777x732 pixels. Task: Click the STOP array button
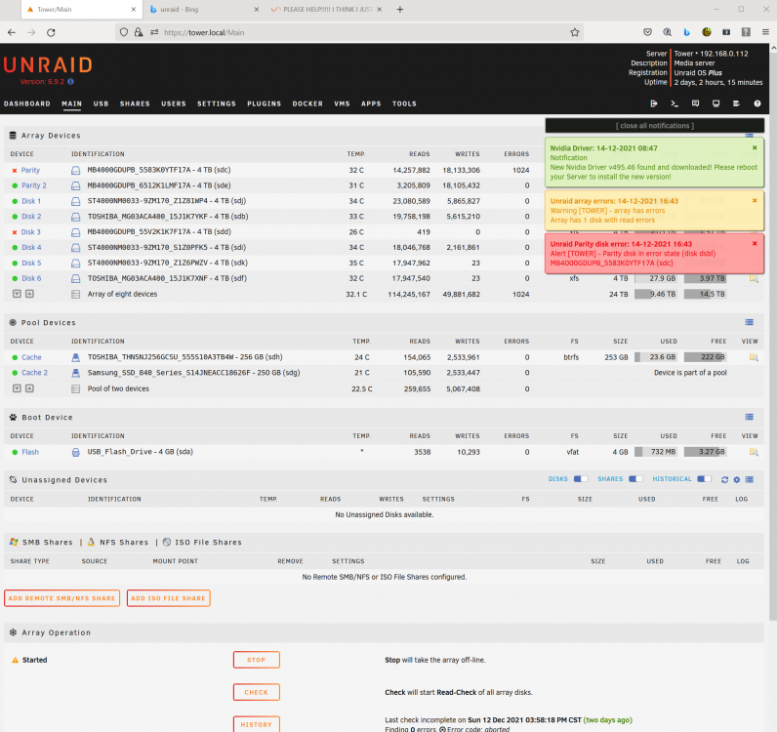point(256,660)
